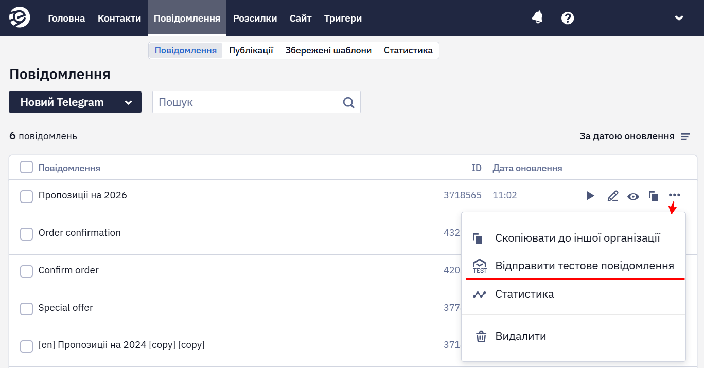The height and width of the screenshot is (368, 704).
Task: Switch to the Статистика sub-tab
Action: pyautogui.click(x=408, y=50)
